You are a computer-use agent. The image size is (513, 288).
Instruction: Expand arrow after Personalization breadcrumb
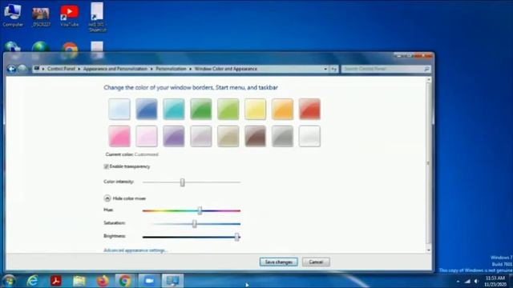point(191,69)
